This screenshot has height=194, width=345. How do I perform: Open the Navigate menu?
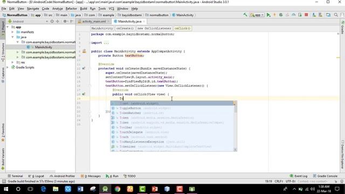coord(33,9)
